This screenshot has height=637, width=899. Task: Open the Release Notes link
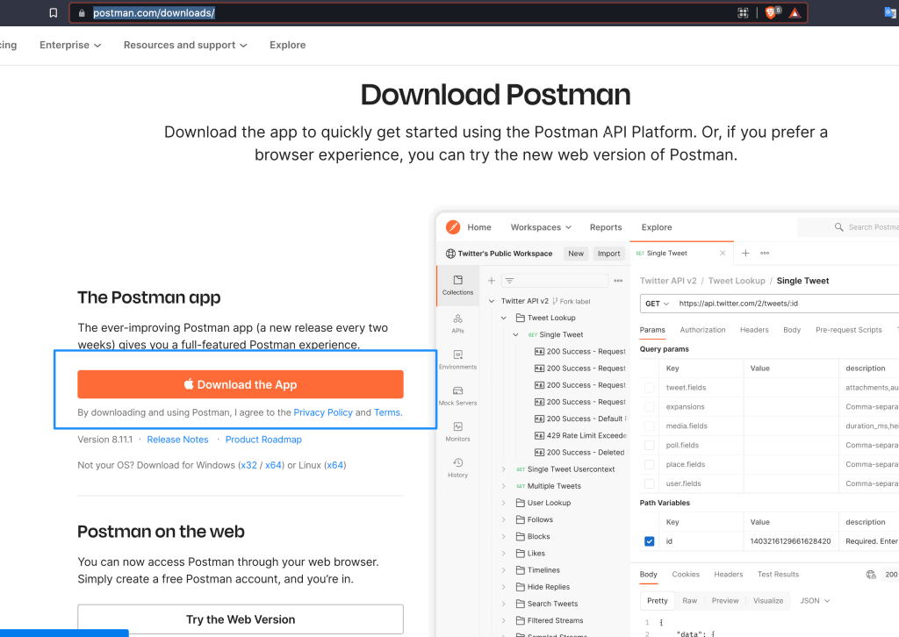pos(177,440)
